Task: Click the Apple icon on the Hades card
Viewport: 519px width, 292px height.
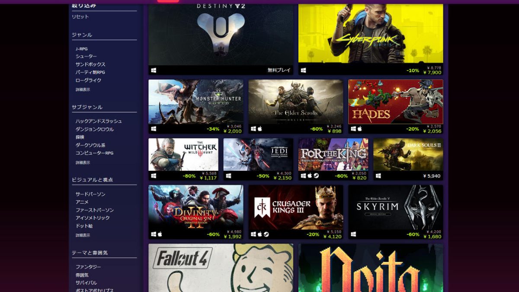Action: pyautogui.click(x=360, y=129)
